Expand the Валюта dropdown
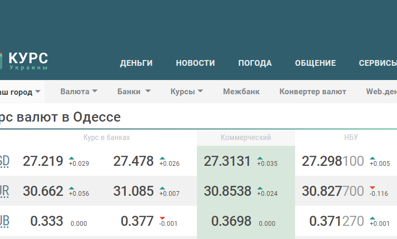This screenshot has width=397, height=239. tap(79, 92)
